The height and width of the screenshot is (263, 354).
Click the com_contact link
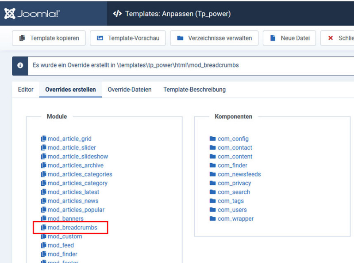tap(235, 147)
